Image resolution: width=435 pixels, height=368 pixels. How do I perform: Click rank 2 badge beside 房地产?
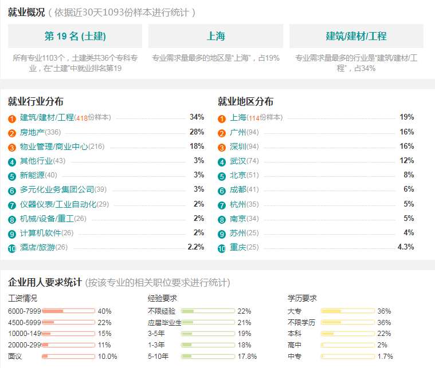tap(12, 133)
